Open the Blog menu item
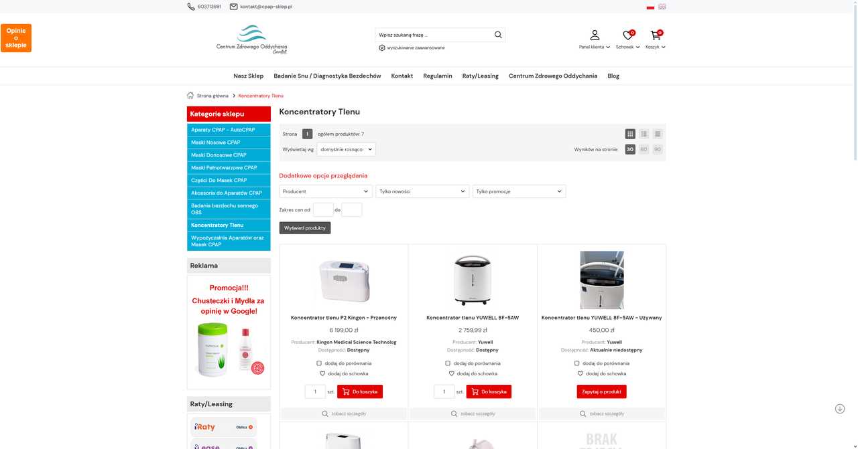Screen dimensions: 858x449 pos(613,76)
